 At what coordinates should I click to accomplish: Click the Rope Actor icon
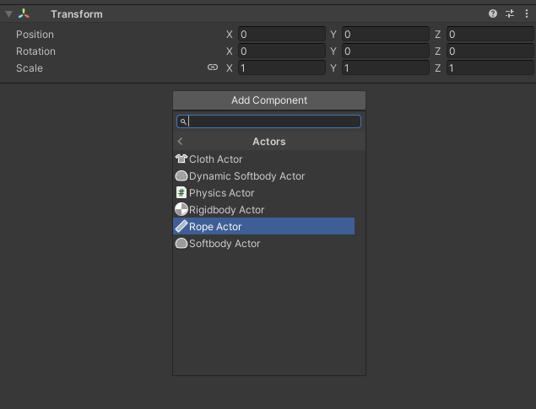181,227
